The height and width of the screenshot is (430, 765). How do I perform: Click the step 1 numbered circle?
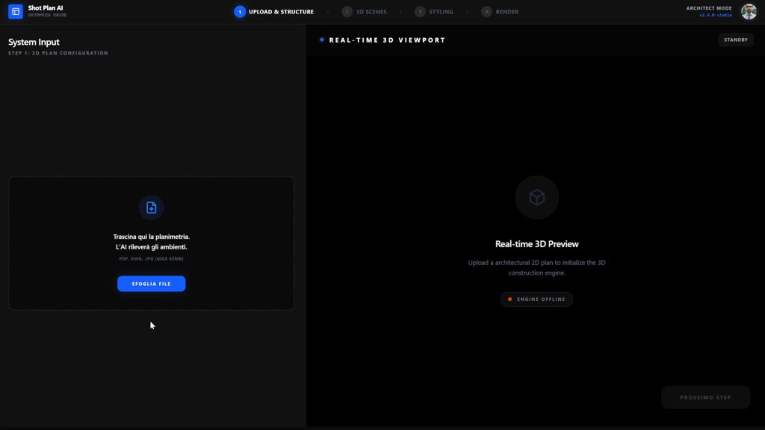pyautogui.click(x=240, y=12)
